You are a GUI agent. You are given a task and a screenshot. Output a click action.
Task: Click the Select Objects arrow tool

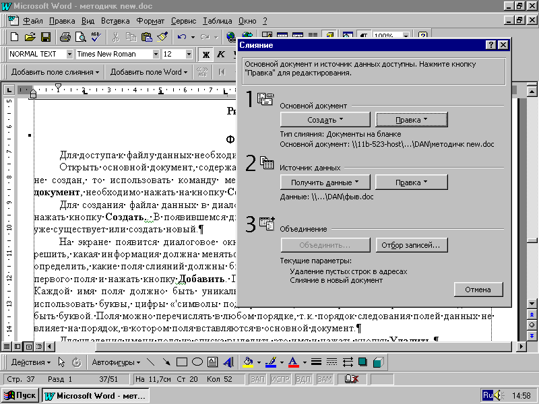(61, 362)
